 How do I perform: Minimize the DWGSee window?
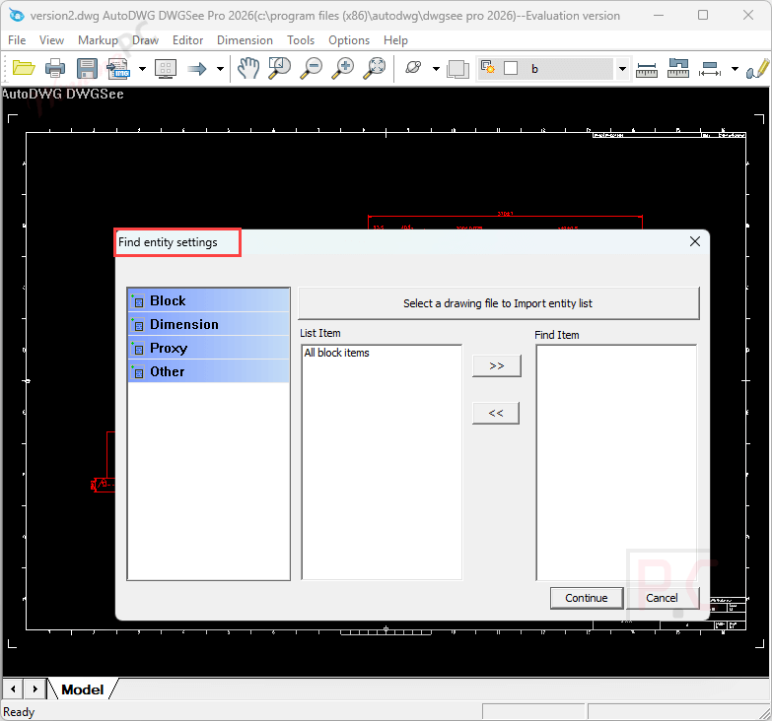pyautogui.click(x=659, y=15)
